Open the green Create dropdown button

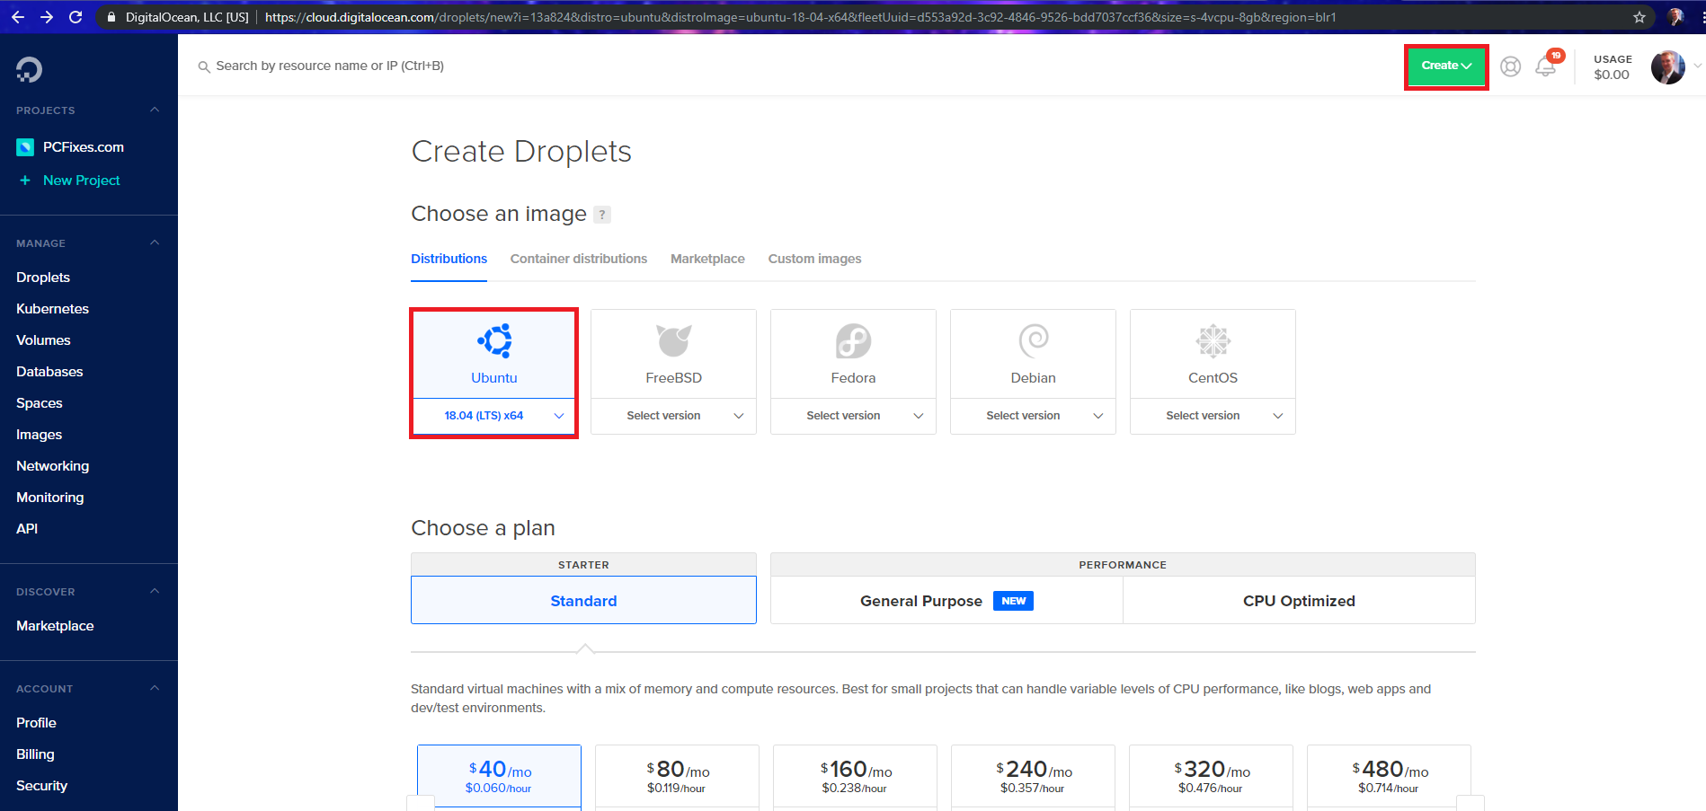click(1446, 66)
